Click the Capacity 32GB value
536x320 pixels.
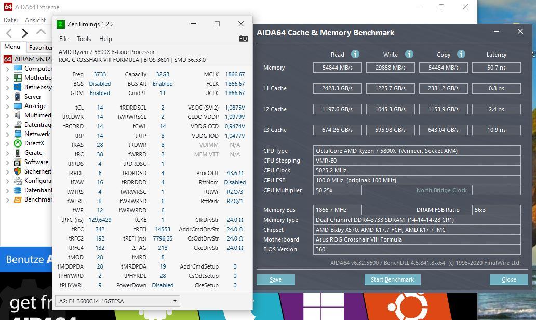coord(163,74)
